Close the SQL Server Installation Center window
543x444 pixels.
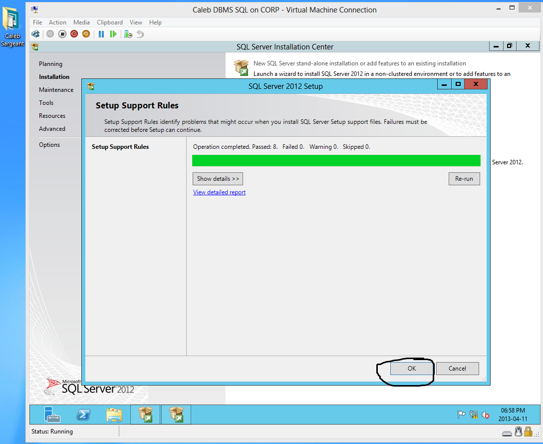pyautogui.click(x=528, y=46)
